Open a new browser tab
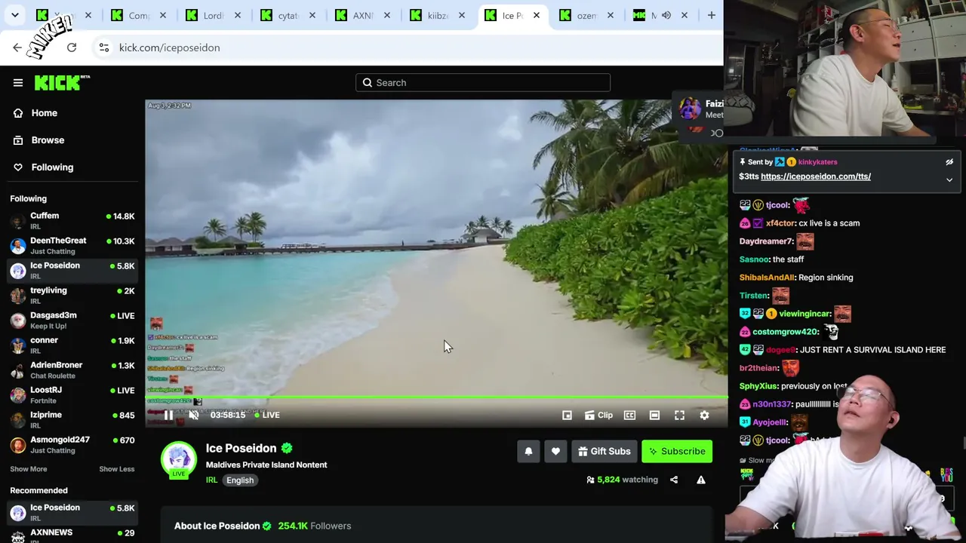966x543 pixels. coord(711,15)
